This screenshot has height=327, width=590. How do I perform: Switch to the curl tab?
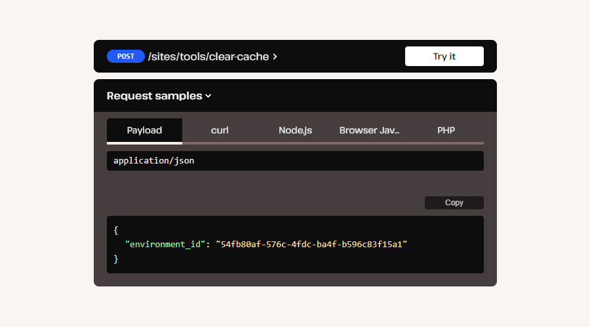coord(220,131)
